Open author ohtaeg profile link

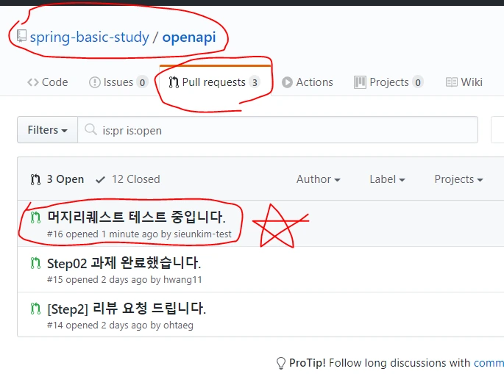pyautogui.click(x=178, y=326)
